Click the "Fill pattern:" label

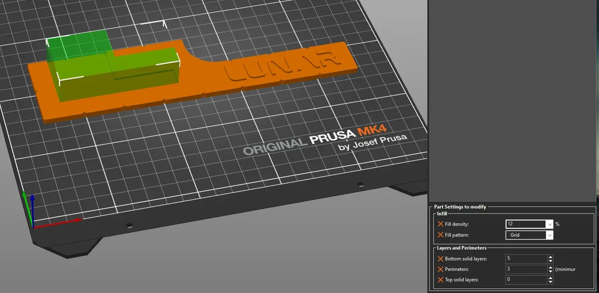point(457,235)
